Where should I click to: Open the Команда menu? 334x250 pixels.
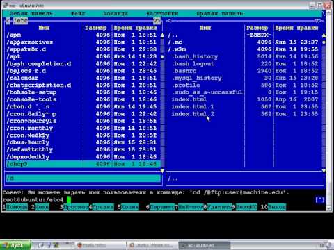point(116,13)
